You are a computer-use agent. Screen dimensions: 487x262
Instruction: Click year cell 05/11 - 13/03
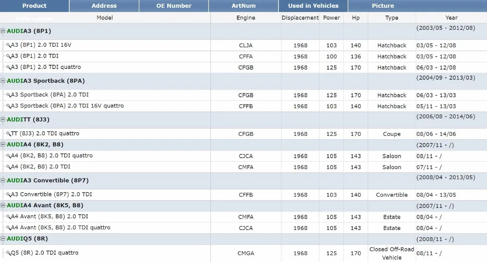pos(436,106)
